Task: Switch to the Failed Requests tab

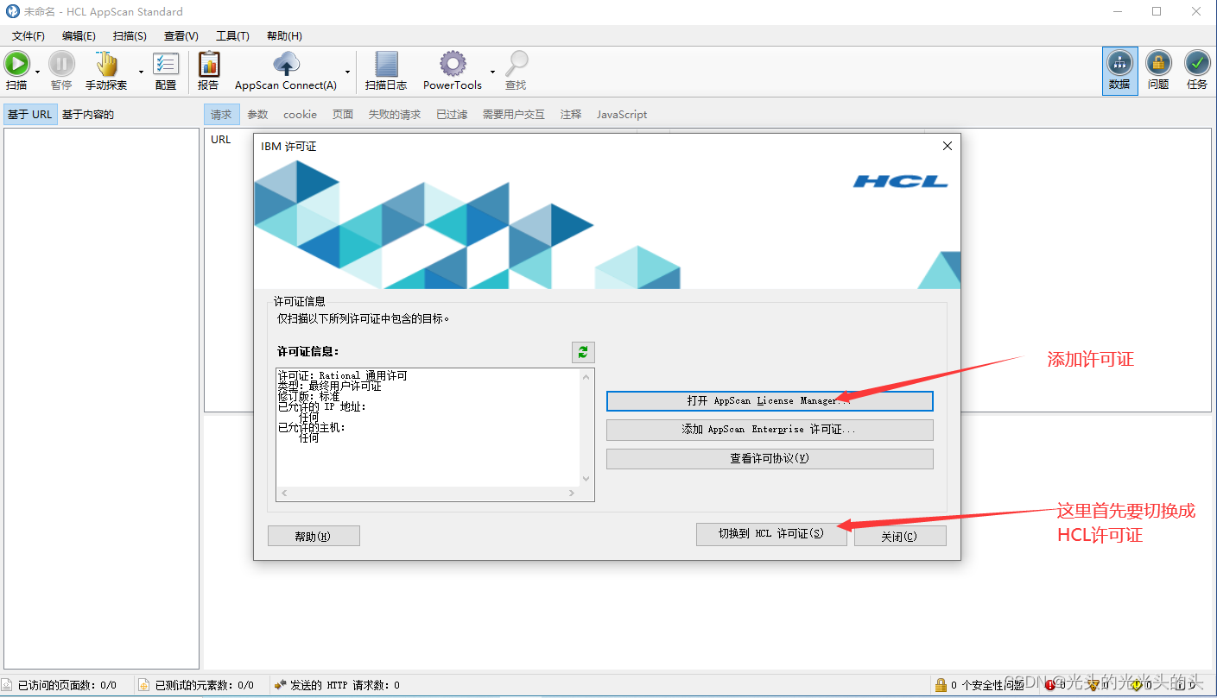Action: pos(395,114)
